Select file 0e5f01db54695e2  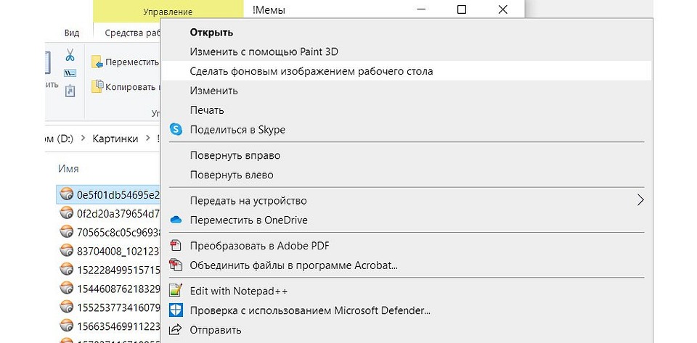click(x=108, y=194)
